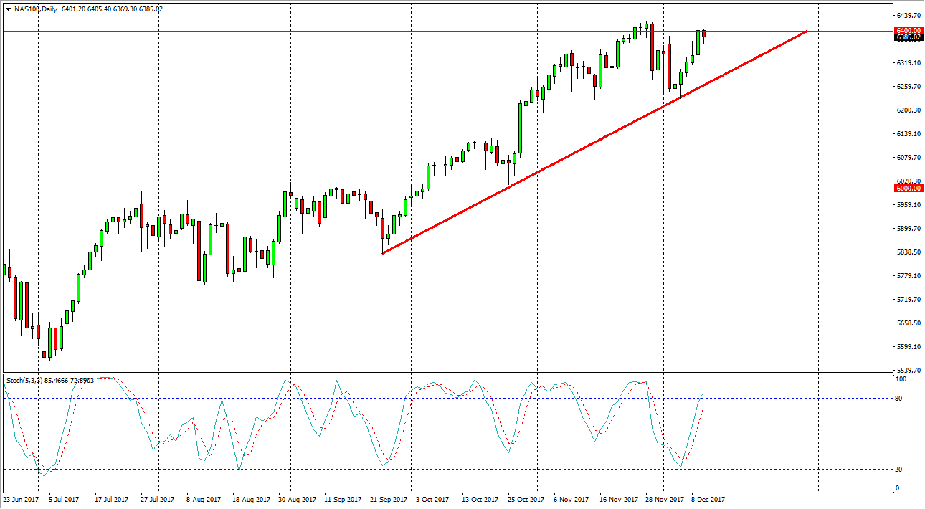Open the chart dropdown arrow beside NAS100,Daily
This screenshot has height=509, width=925.
click(x=7, y=9)
